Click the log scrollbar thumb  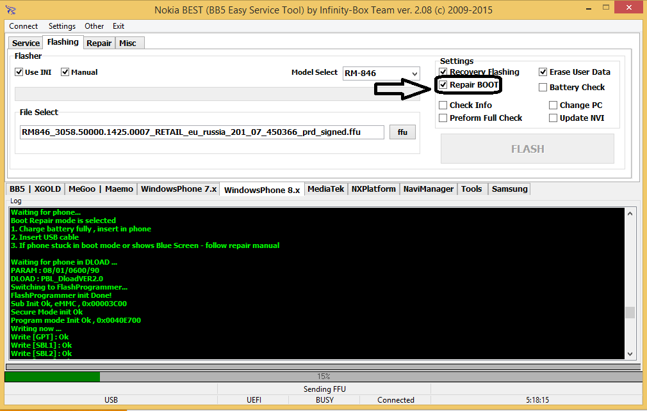[x=630, y=313]
